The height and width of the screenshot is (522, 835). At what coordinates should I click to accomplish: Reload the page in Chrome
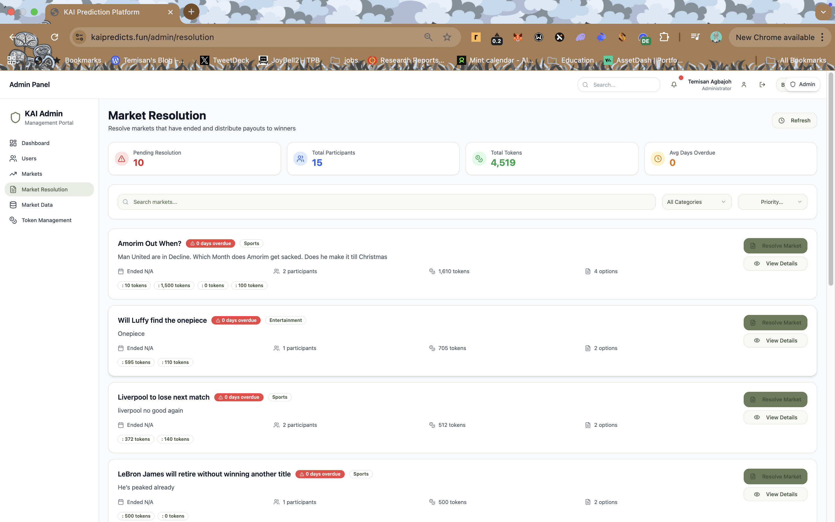coord(55,37)
